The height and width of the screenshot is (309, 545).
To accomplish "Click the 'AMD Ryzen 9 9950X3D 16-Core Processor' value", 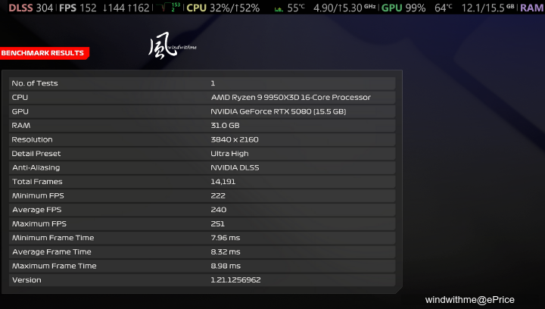I will point(291,98).
